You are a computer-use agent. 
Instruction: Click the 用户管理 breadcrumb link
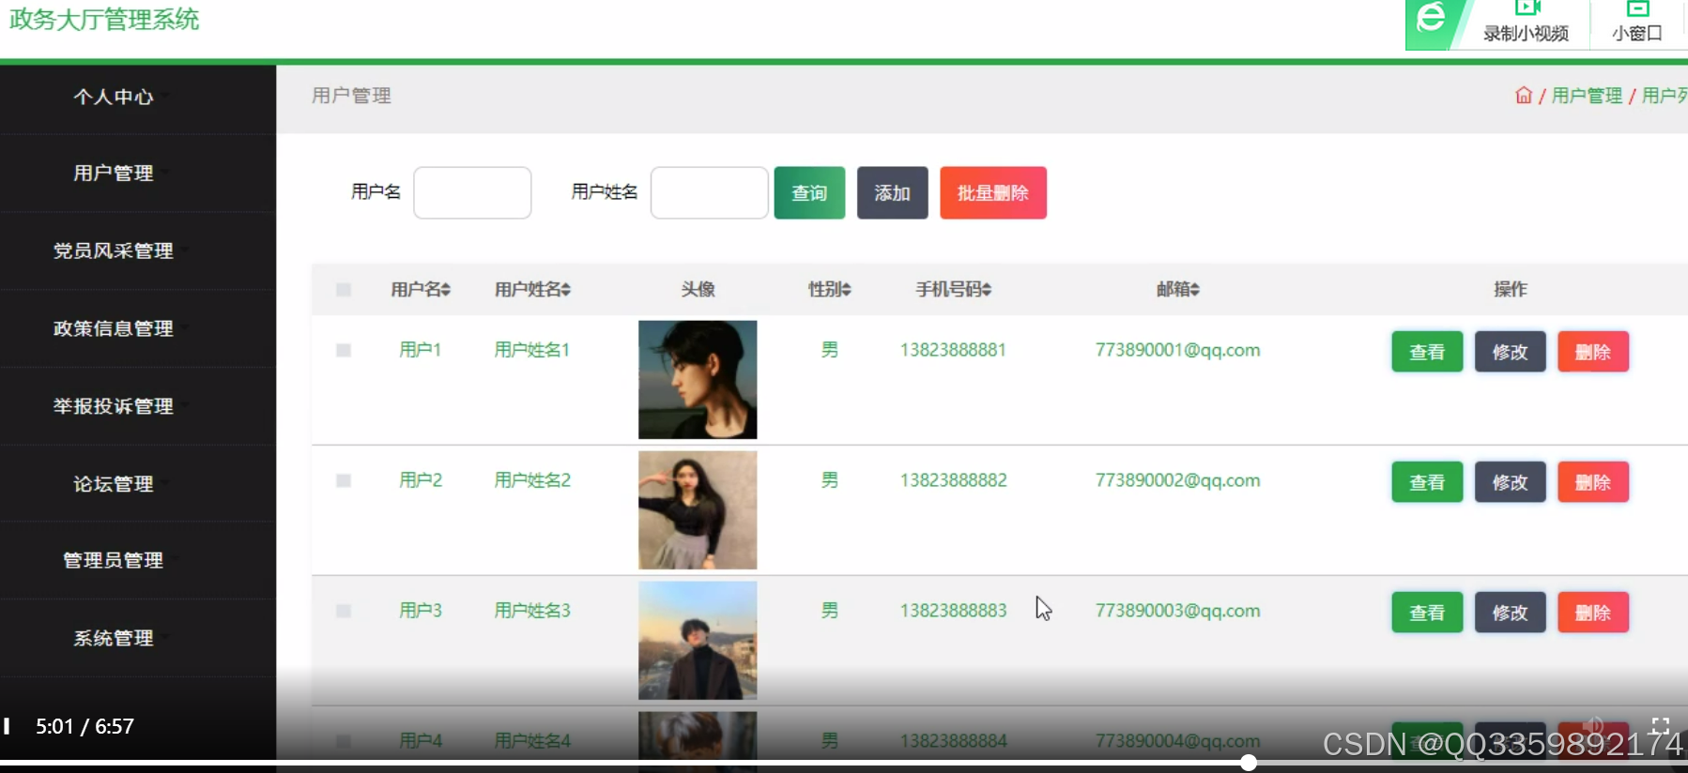(x=1587, y=96)
